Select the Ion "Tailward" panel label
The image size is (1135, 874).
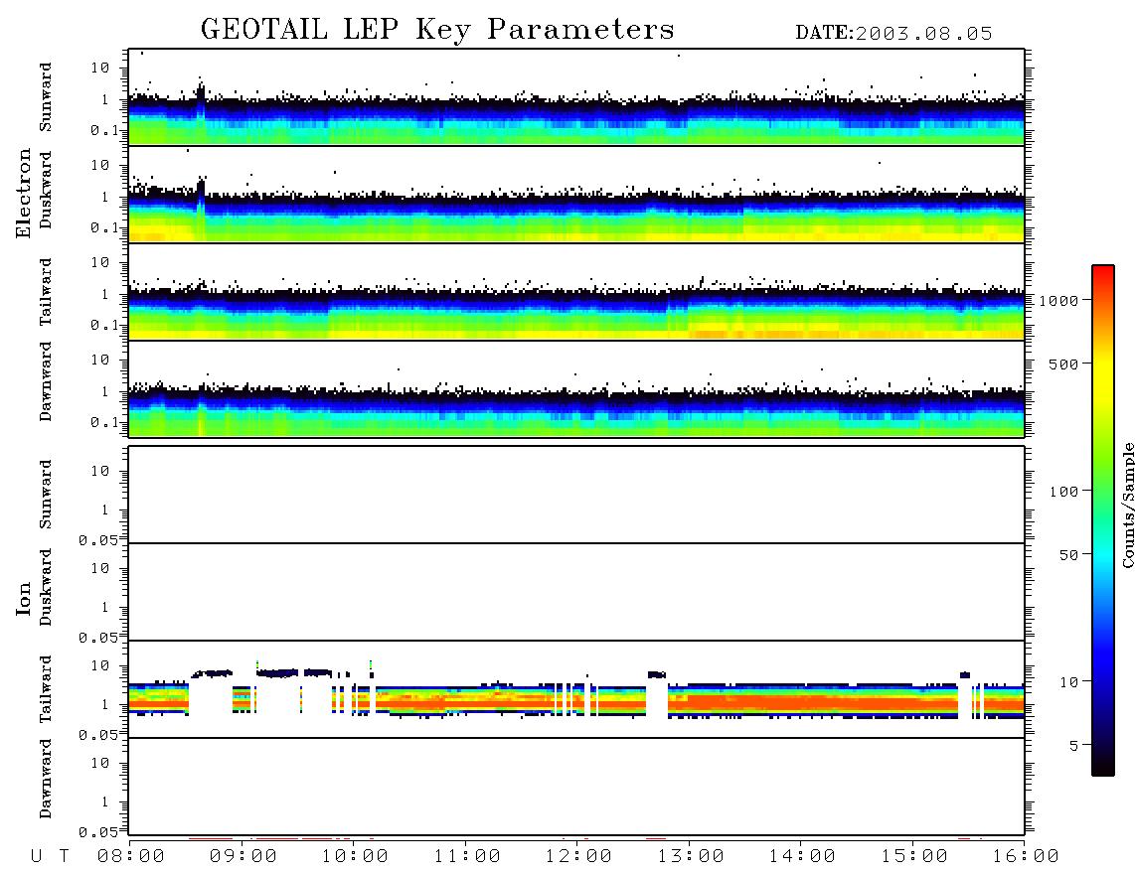46,689
